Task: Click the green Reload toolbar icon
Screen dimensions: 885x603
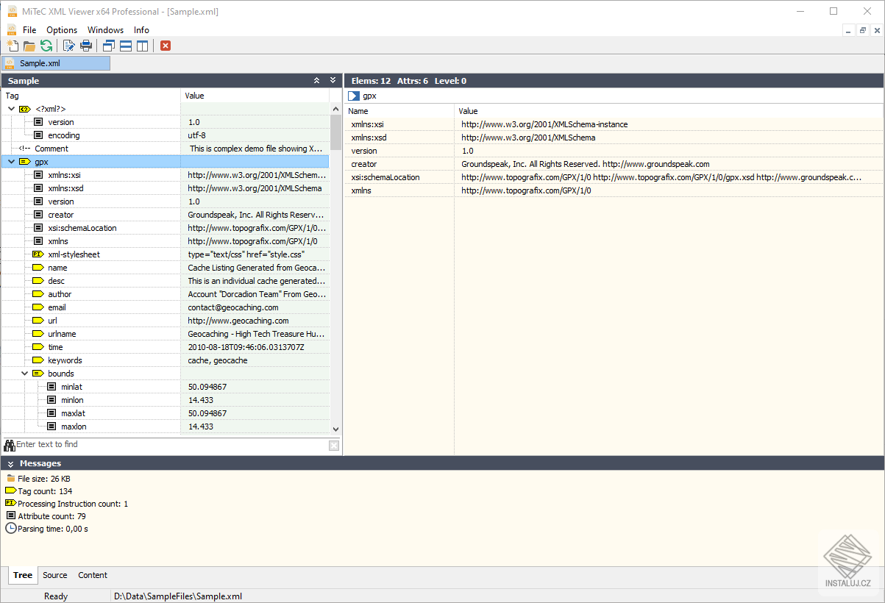Action: tap(46, 46)
